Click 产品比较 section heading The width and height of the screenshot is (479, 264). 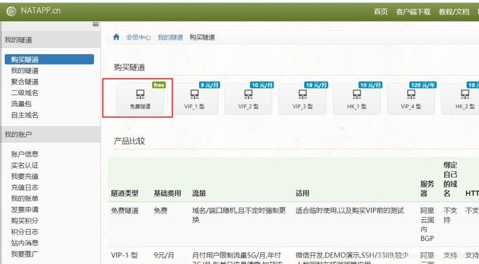click(129, 141)
